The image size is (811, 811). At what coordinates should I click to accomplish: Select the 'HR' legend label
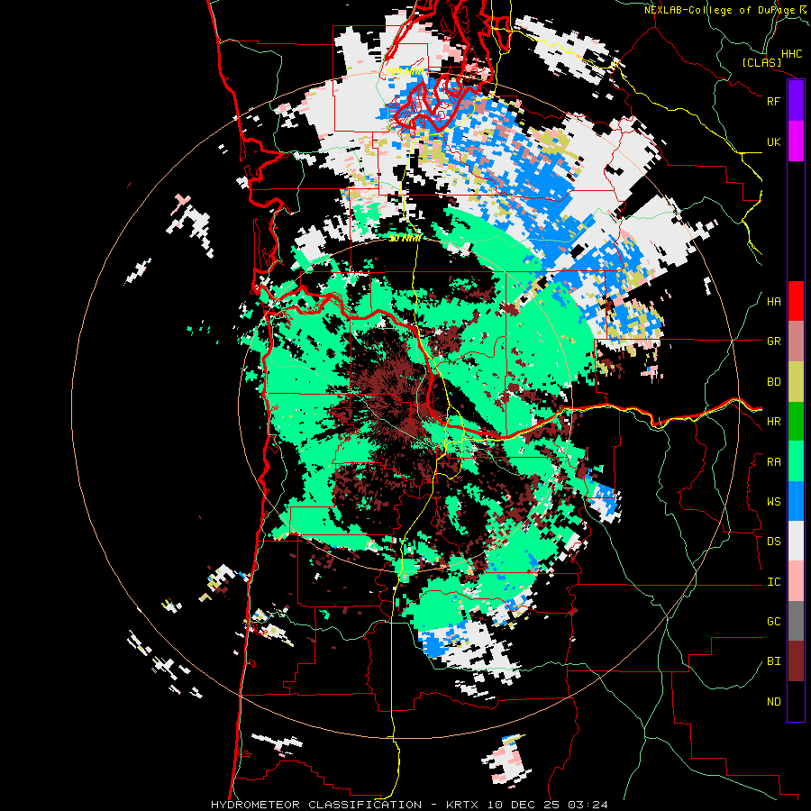773,422
